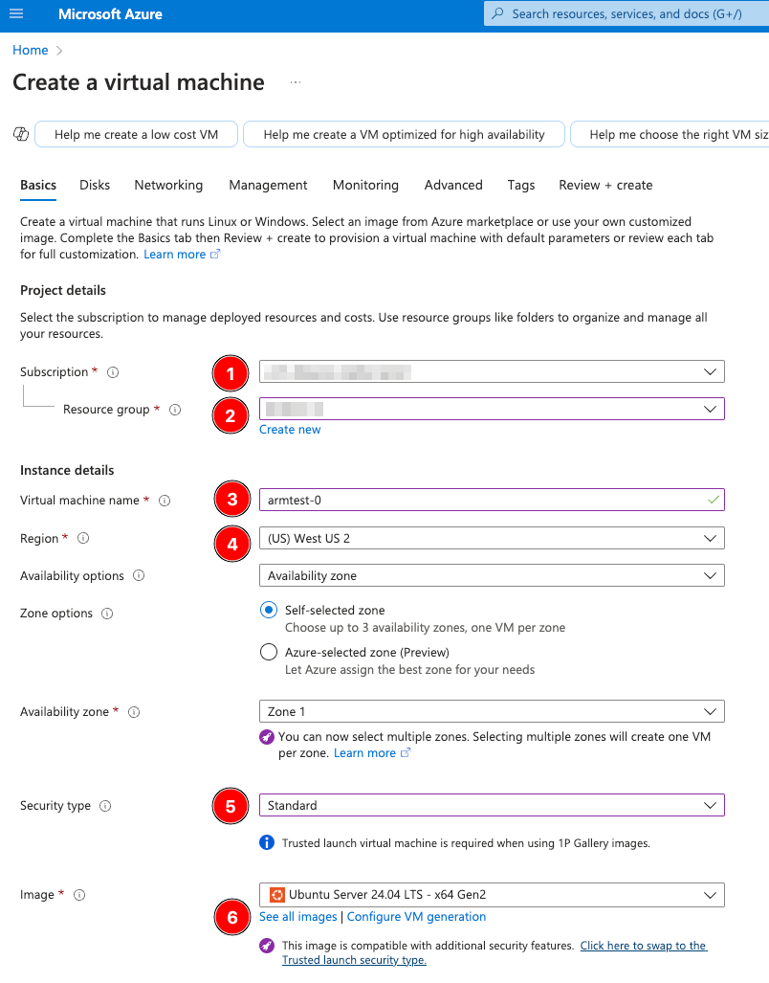Click the Security type info icon
Screen dimensions: 769x983
click(x=105, y=806)
